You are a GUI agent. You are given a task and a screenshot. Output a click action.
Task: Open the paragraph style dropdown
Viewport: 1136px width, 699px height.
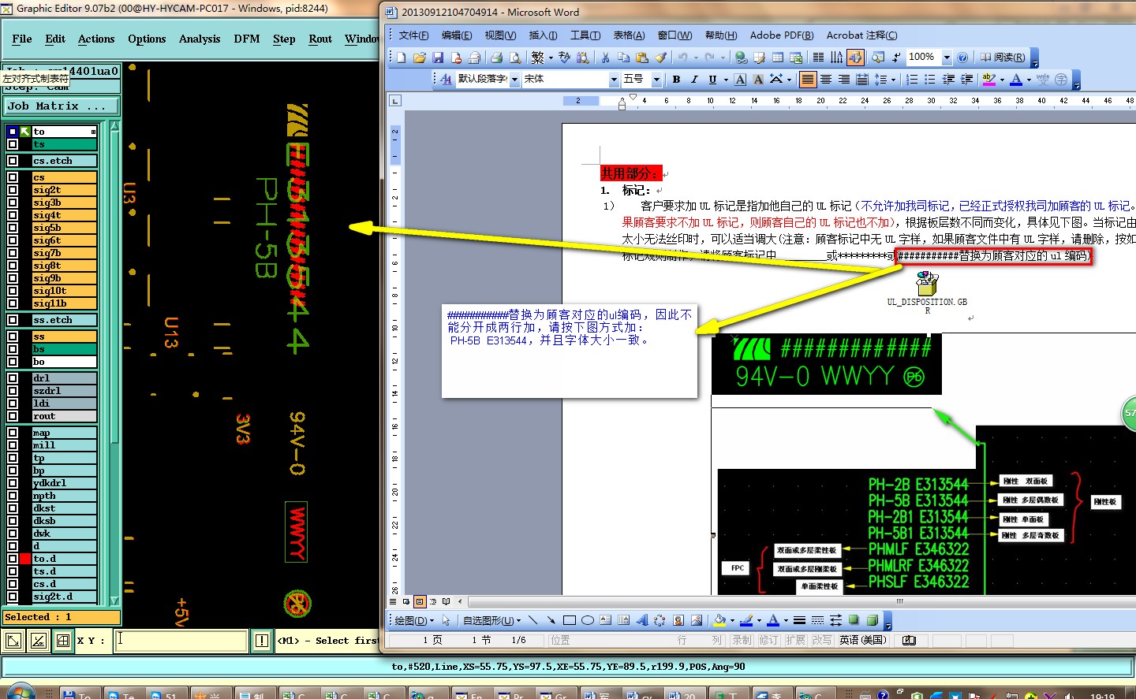pyautogui.click(x=514, y=80)
